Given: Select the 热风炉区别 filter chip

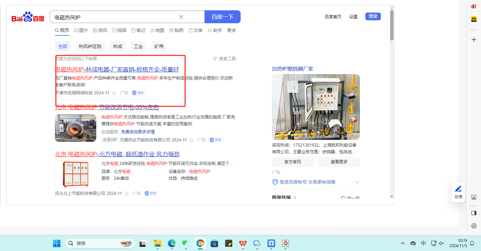Looking at the screenshot, I should pos(90,46).
